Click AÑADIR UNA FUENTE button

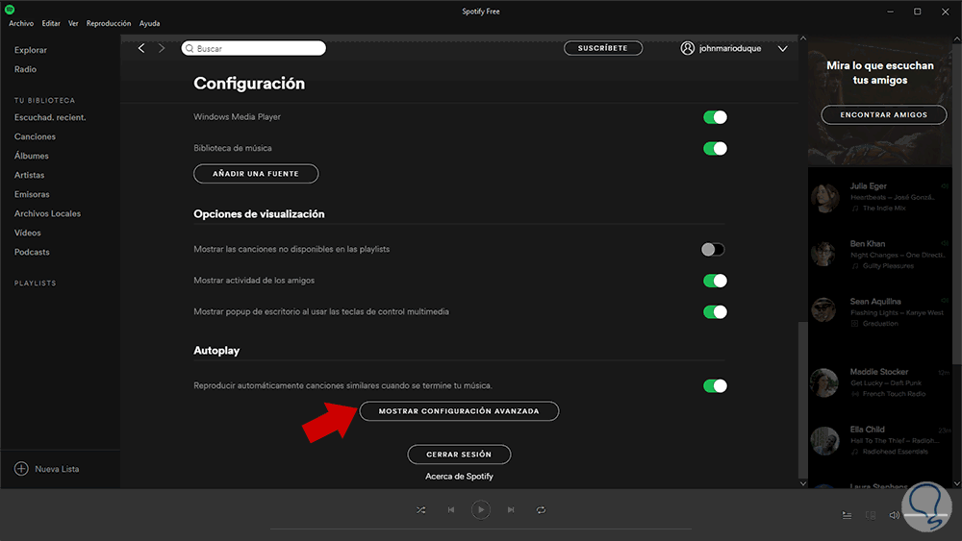tap(256, 173)
